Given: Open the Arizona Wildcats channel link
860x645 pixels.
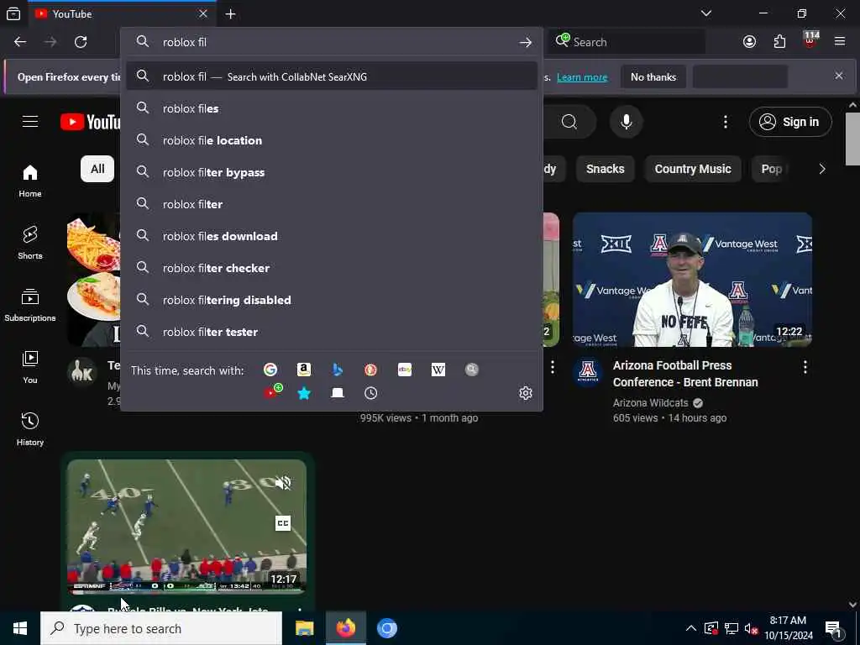Looking at the screenshot, I should tap(651, 402).
